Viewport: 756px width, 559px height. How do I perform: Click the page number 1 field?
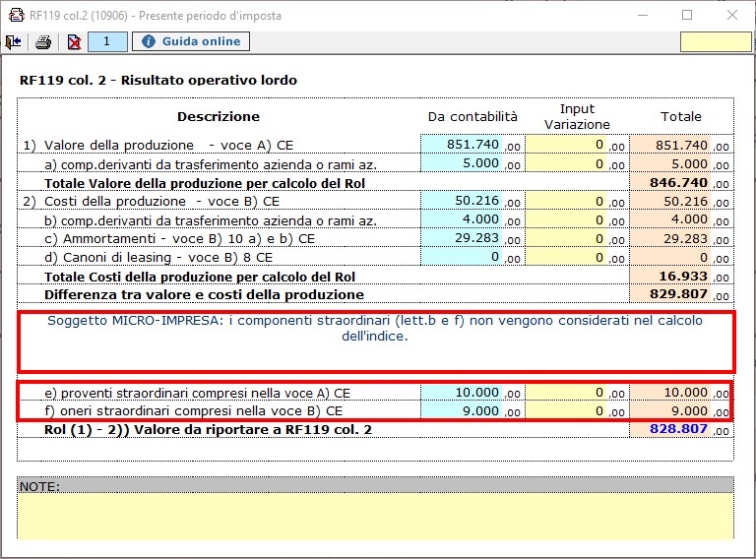pyautogui.click(x=107, y=41)
